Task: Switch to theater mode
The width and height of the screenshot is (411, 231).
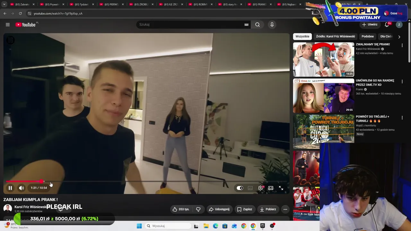Action: click(x=271, y=188)
